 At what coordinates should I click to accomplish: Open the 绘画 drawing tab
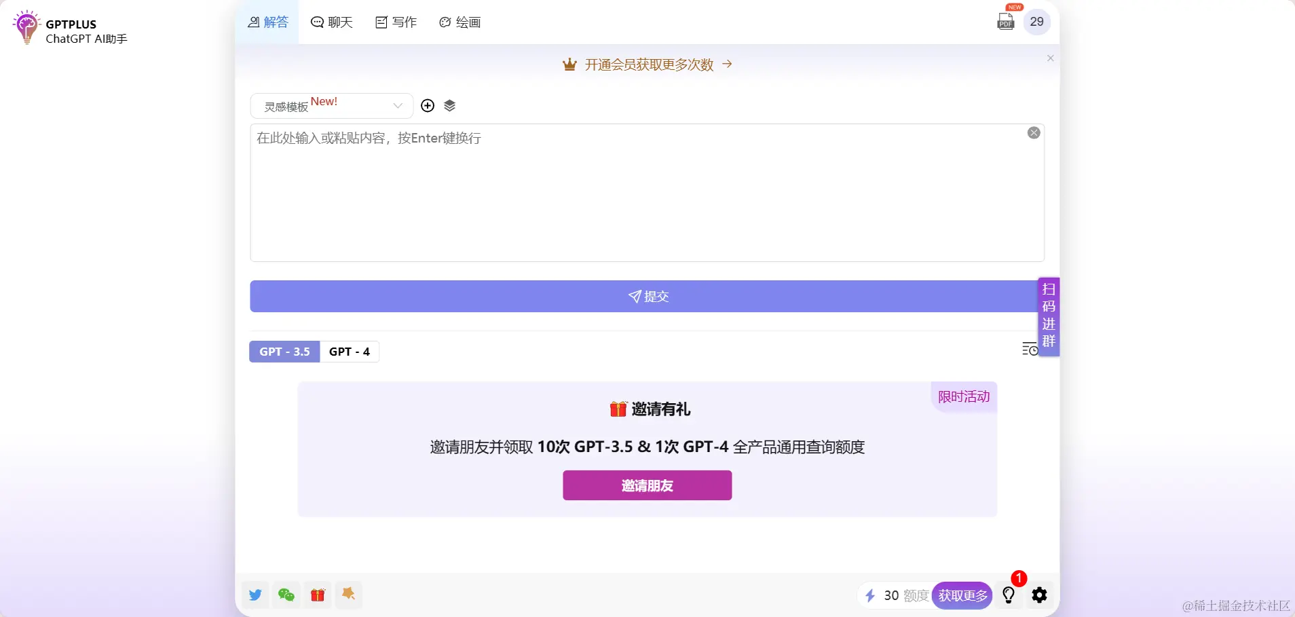pyautogui.click(x=460, y=22)
